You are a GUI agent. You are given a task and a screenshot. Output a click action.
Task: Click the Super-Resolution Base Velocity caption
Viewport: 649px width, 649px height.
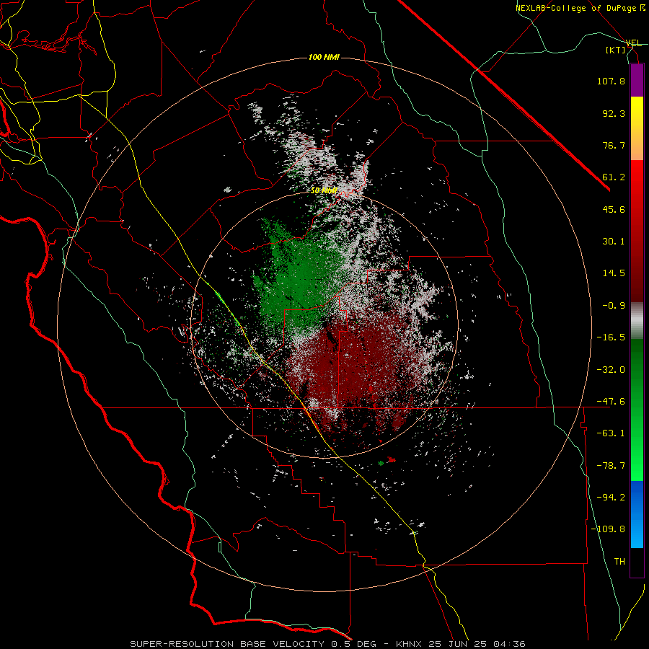pos(327,644)
